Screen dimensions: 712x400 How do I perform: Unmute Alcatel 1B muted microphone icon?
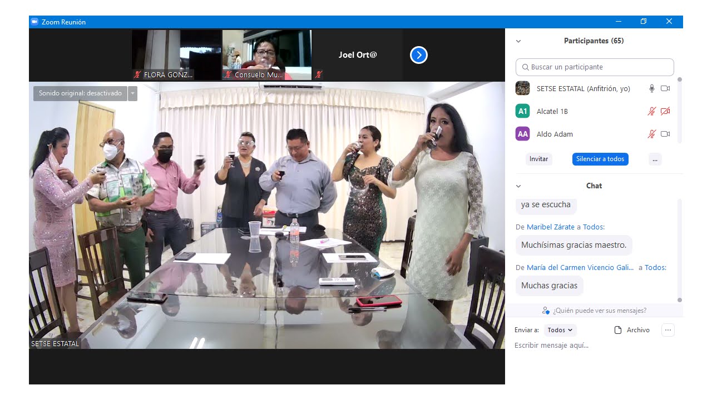point(652,111)
